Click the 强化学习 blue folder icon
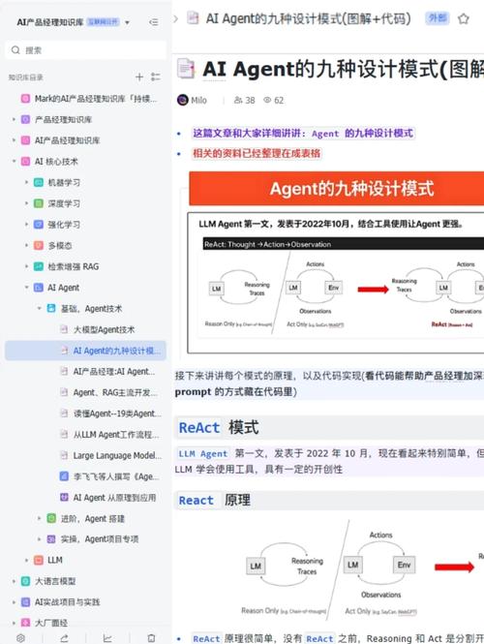Viewport: 484px width, 644px height. tap(38, 225)
